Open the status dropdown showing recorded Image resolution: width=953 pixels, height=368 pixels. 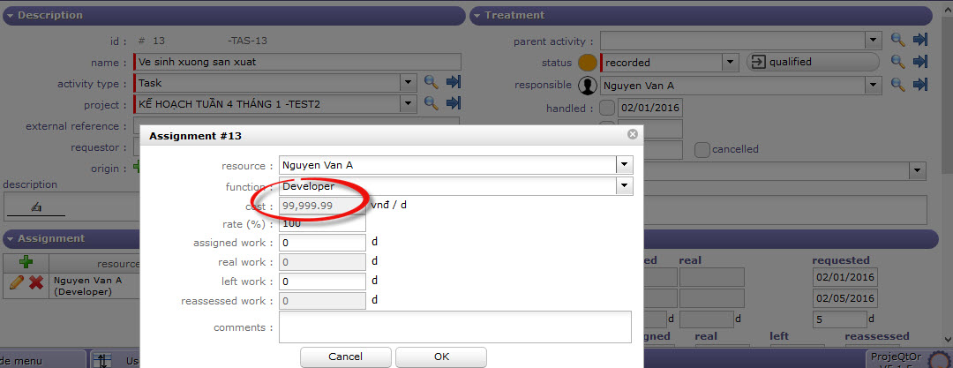pos(730,62)
